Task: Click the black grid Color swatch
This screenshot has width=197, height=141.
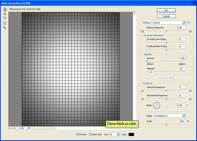Action: click(132, 134)
